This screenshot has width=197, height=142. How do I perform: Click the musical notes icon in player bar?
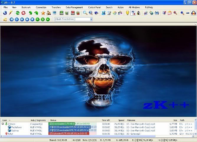point(5,19)
